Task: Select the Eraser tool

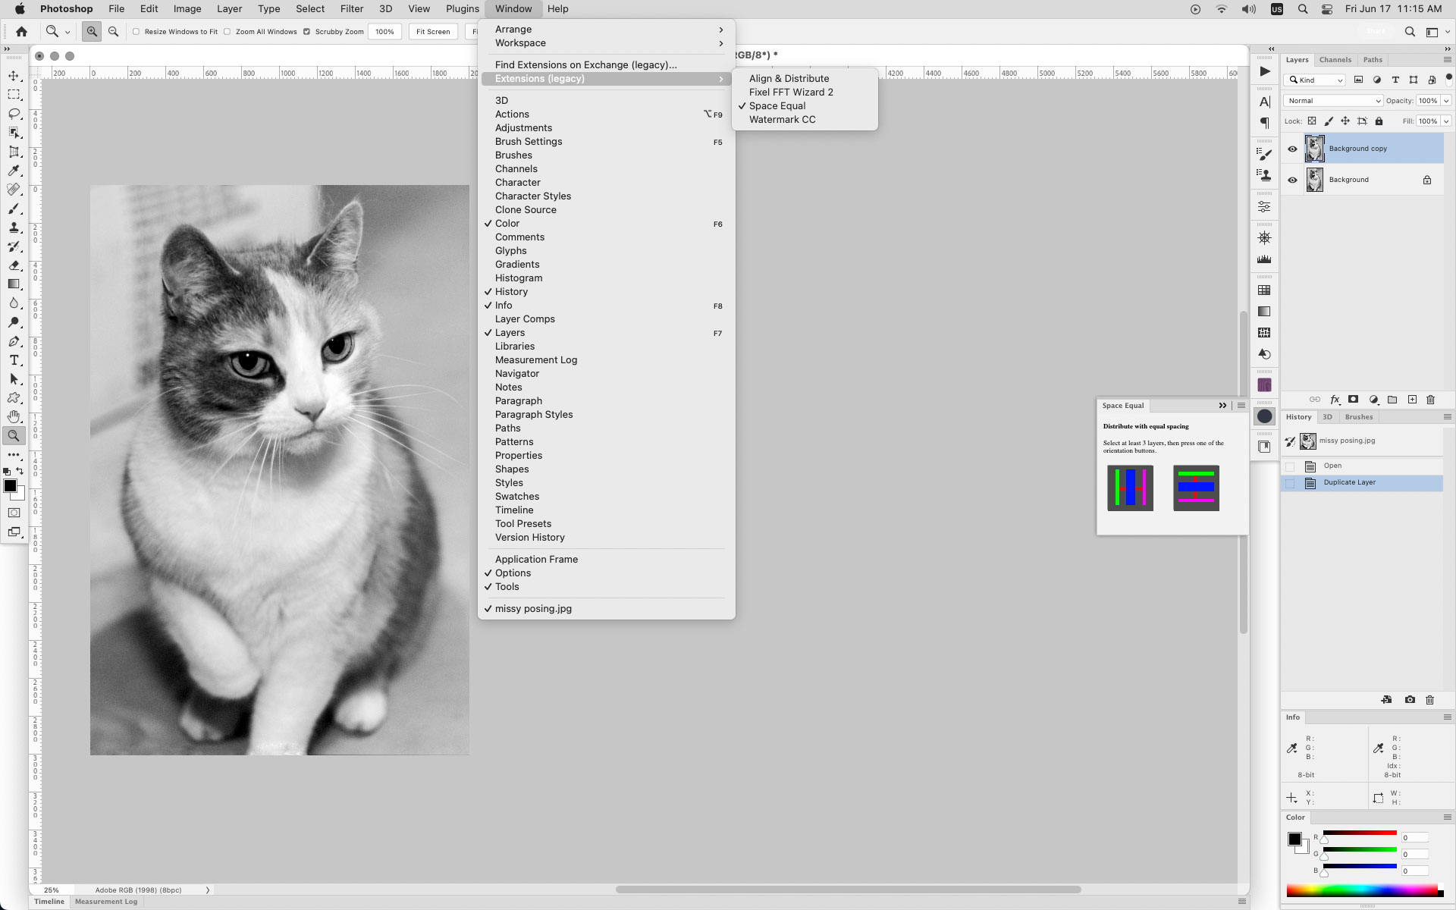Action: [x=14, y=265]
